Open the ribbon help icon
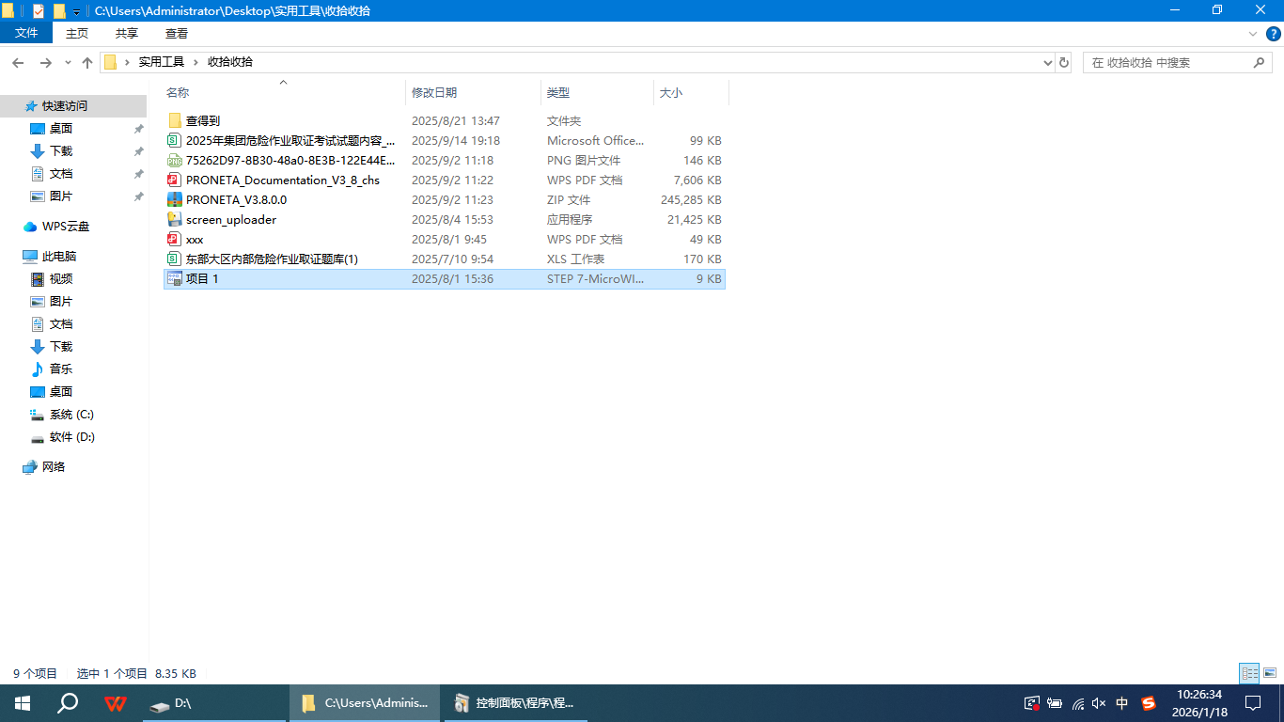 click(1273, 33)
